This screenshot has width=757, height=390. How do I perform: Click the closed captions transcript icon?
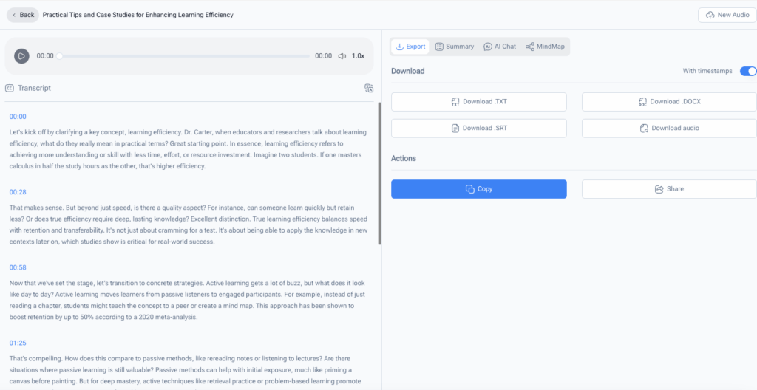tap(10, 88)
